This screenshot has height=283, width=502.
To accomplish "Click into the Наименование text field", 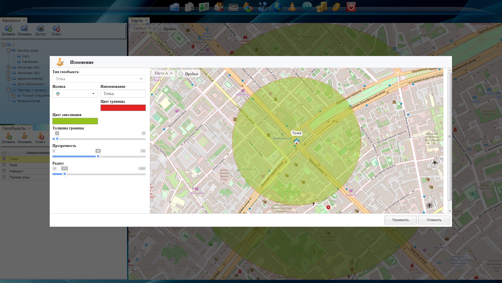I will tap(123, 94).
